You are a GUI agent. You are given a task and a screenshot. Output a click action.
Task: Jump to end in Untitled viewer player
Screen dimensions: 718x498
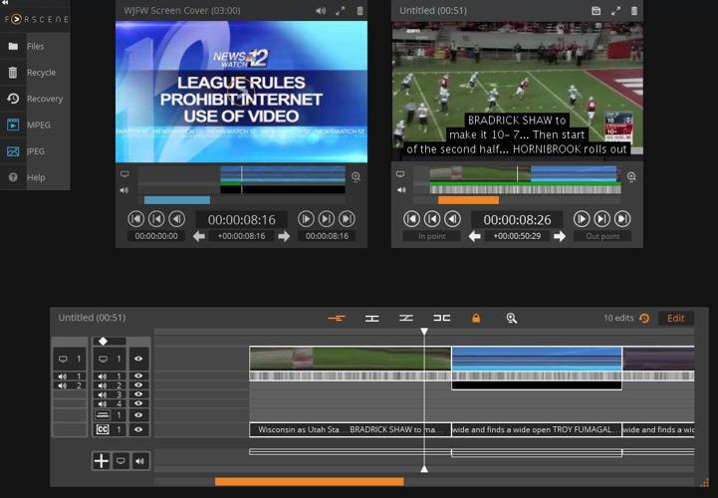coord(622,219)
